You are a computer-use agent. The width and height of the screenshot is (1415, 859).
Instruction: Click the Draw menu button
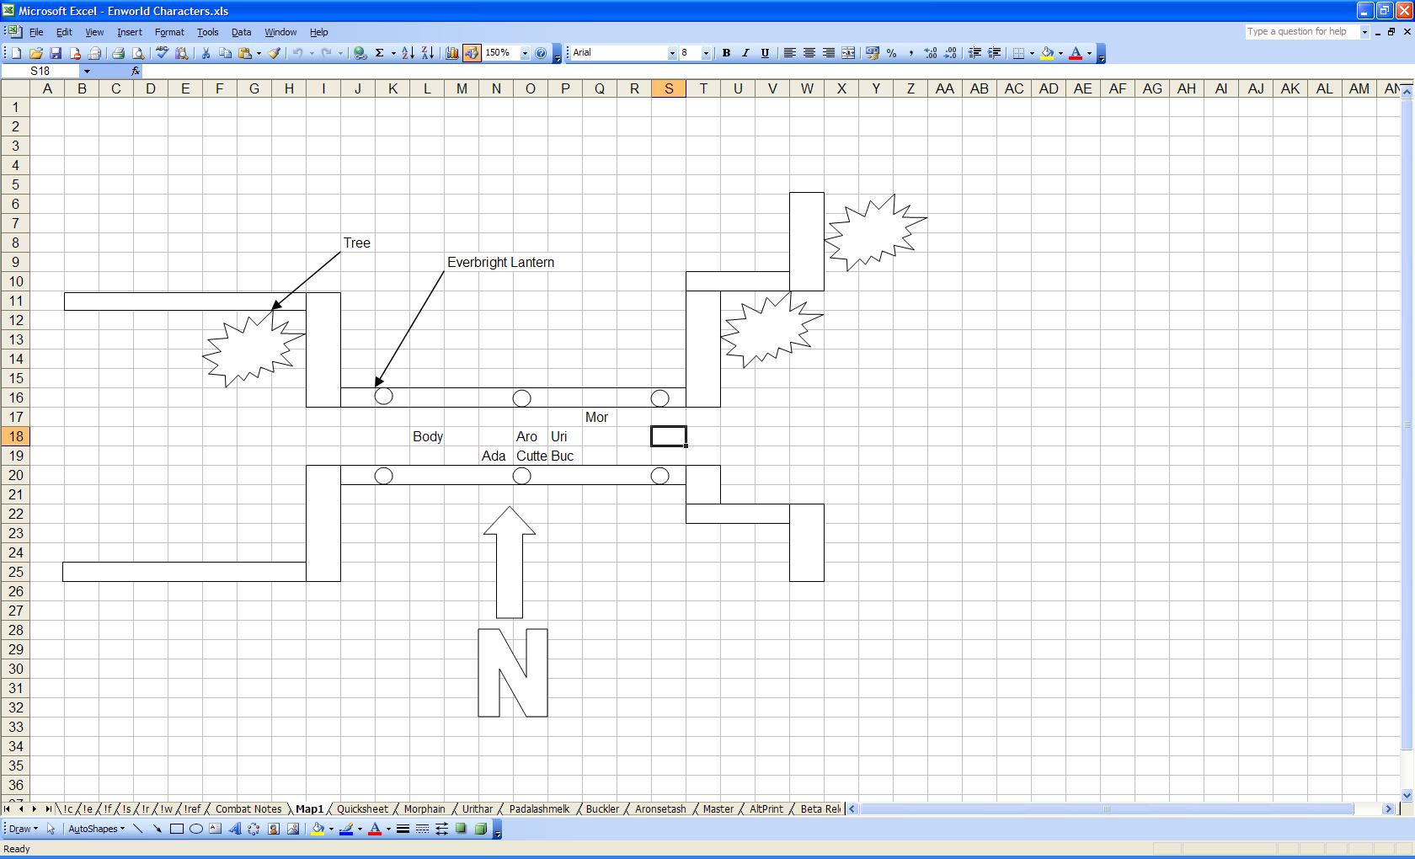22,829
